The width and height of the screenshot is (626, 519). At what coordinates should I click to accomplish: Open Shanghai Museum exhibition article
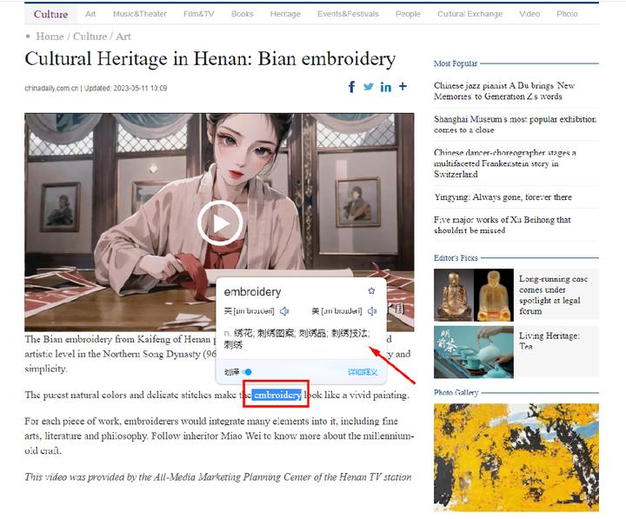(515, 124)
